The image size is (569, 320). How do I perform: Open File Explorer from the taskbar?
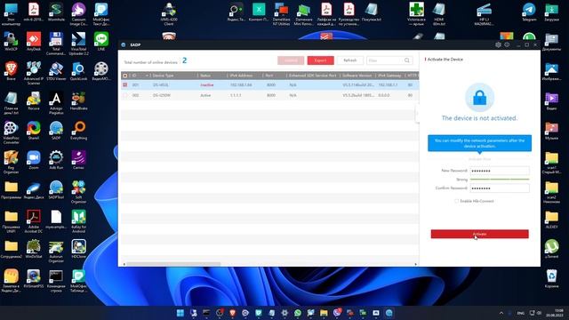pyautogui.click(x=324, y=313)
